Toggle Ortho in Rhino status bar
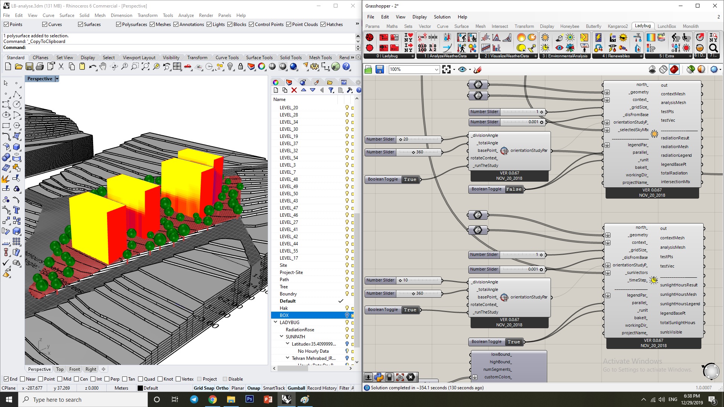724x407 pixels. (222, 388)
